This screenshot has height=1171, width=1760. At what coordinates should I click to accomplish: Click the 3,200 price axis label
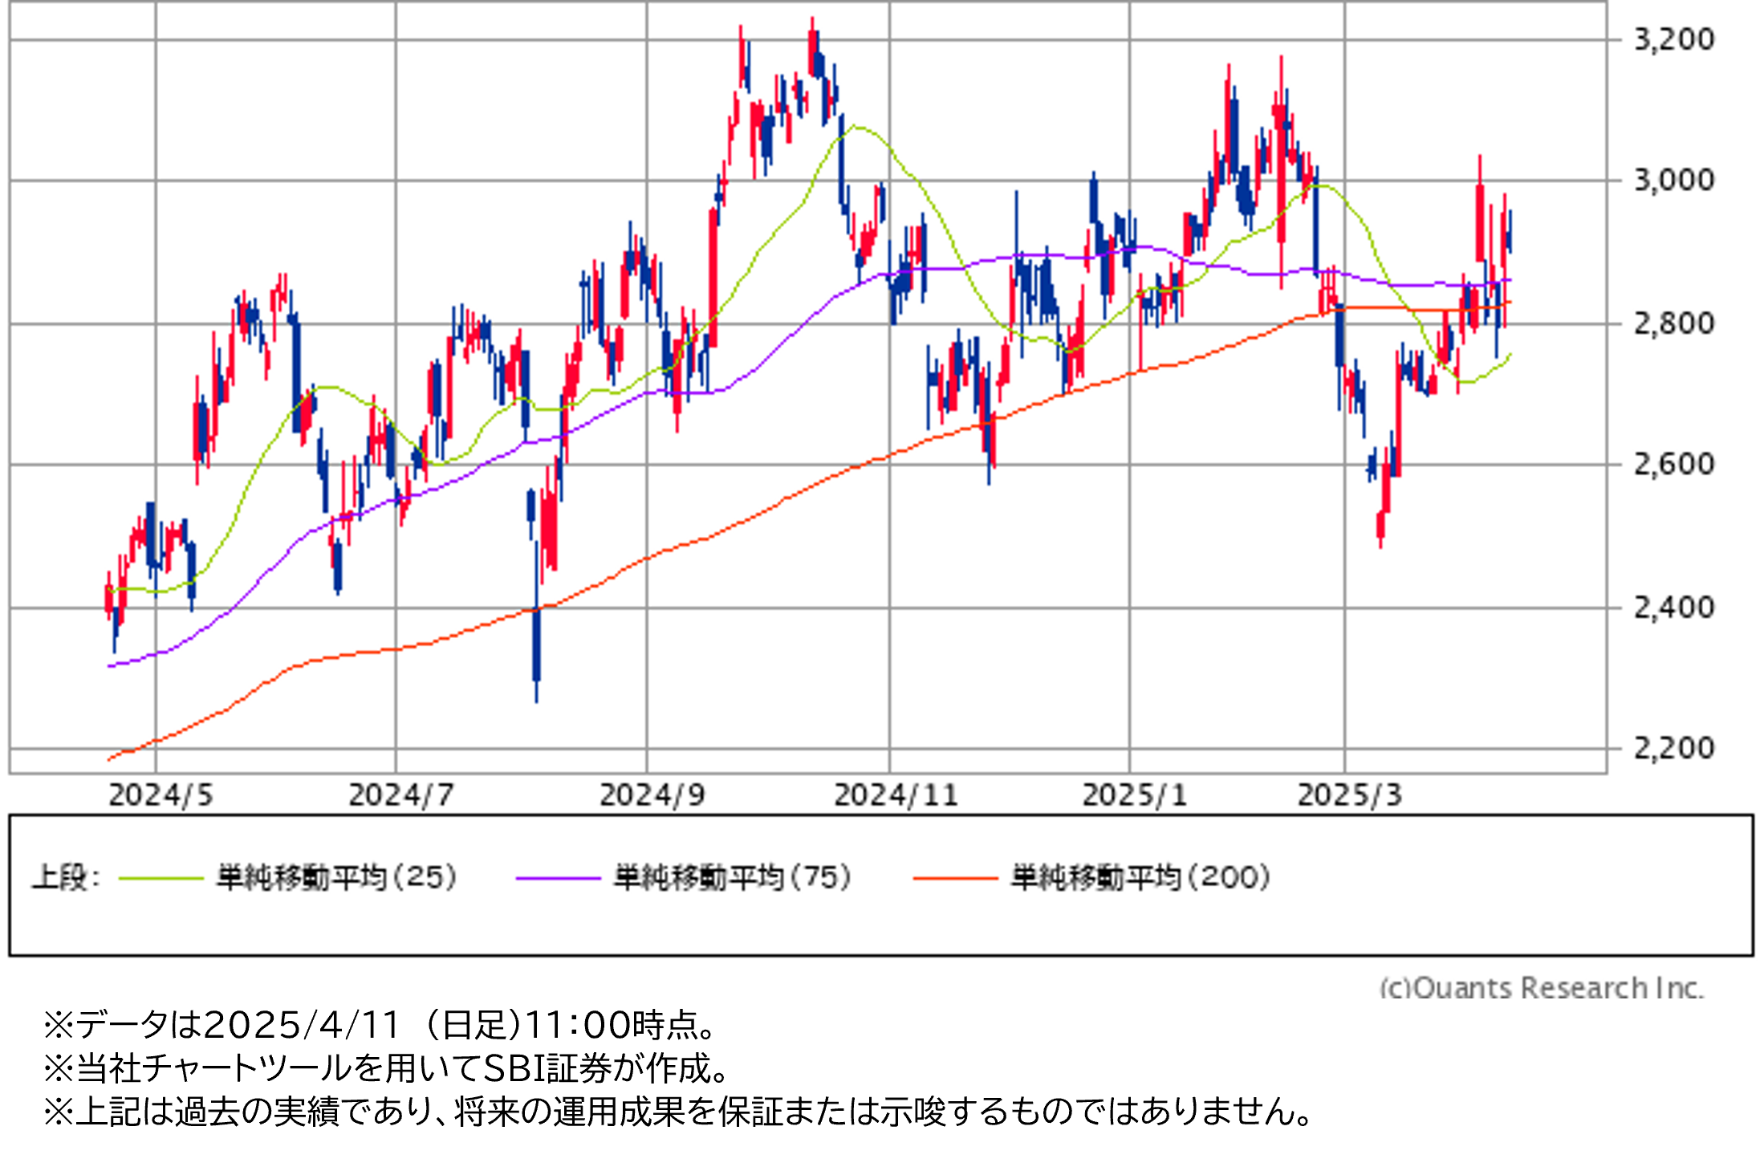pos(1674,39)
